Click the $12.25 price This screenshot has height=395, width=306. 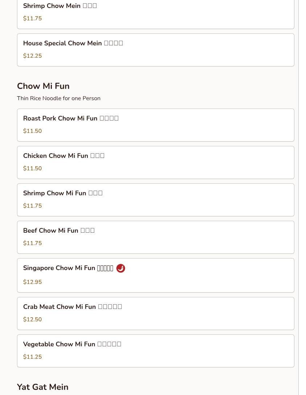(32, 56)
